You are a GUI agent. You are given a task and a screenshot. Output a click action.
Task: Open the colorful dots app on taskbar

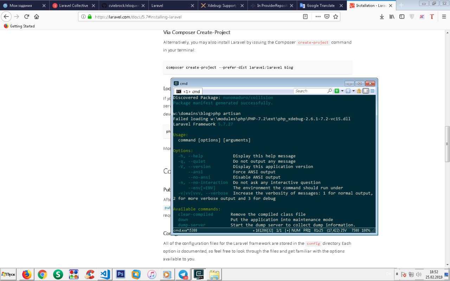[74, 274]
